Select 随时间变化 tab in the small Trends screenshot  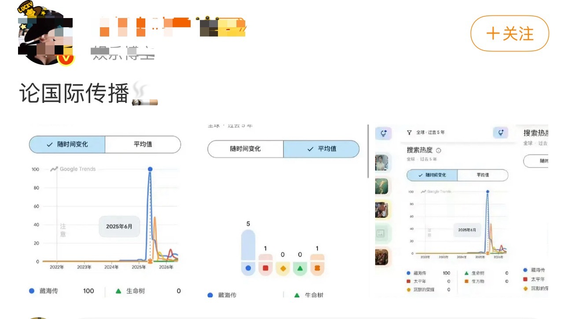click(432, 175)
